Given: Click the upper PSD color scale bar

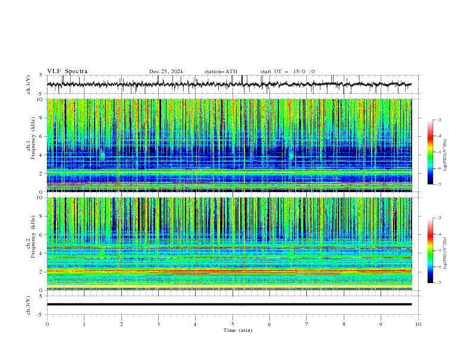Looking at the screenshot, I should pyautogui.click(x=430, y=152).
